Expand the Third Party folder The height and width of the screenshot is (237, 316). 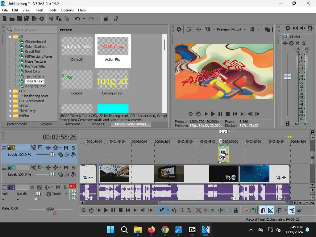click(x=10, y=111)
